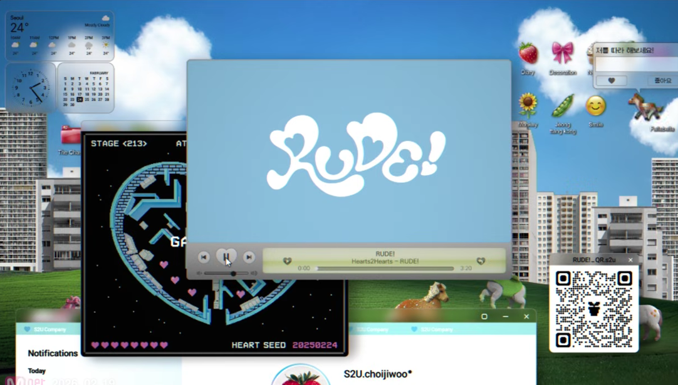The height and width of the screenshot is (385, 678).
Task: Click the RUDE!_QR.s2u window title
Action: tap(593, 260)
